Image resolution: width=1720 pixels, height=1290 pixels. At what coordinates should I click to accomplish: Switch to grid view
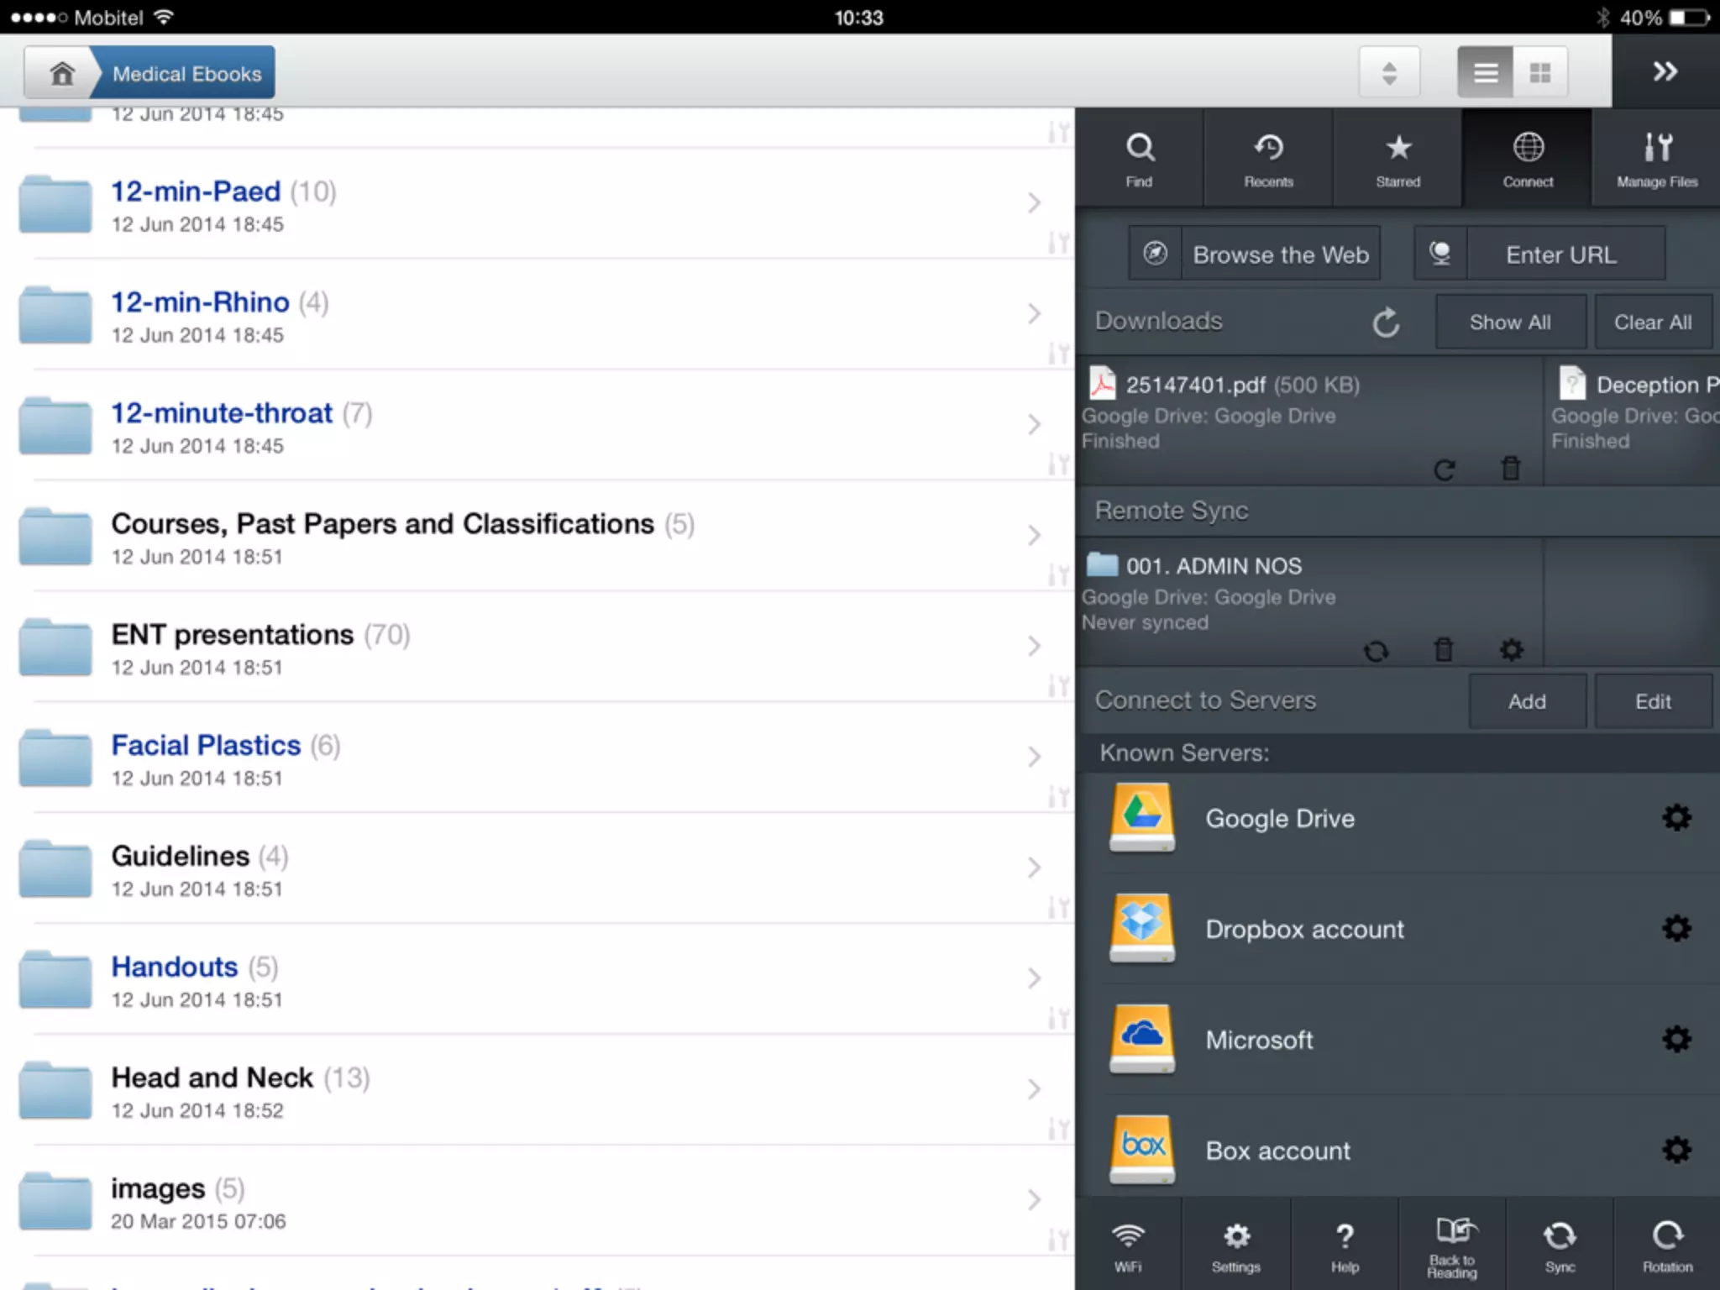[x=1539, y=73]
